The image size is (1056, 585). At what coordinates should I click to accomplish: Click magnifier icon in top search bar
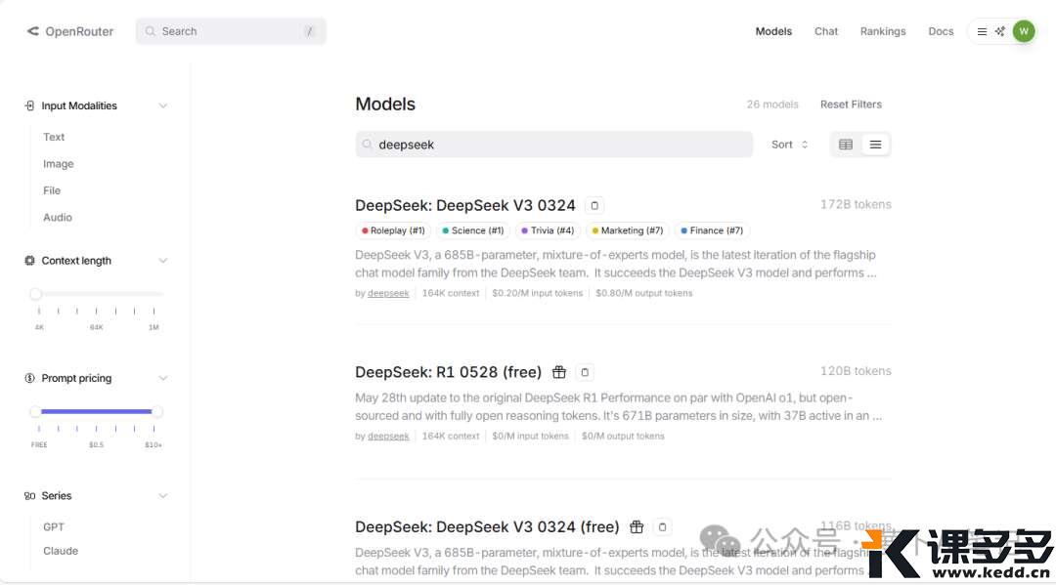pyautogui.click(x=151, y=31)
